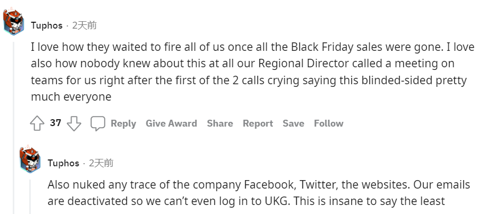The image size is (501, 214).
Task: Click the speech bubble reply icon
Action: [98, 124]
